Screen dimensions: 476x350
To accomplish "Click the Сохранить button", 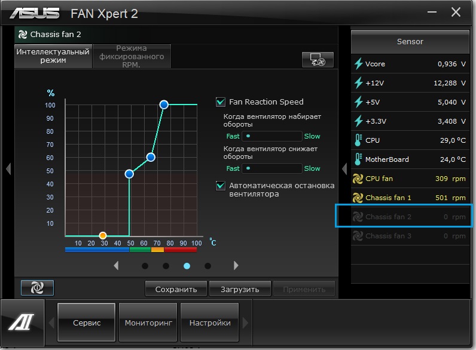I will (176, 289).
